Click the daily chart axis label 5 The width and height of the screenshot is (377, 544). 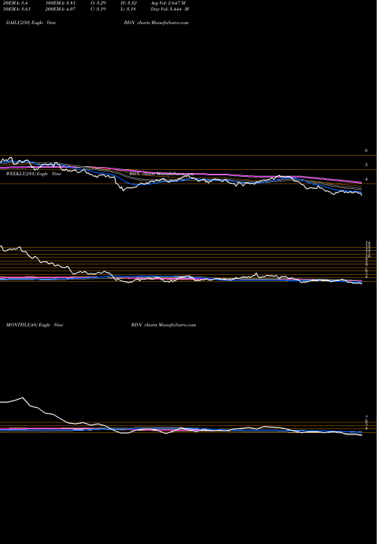[366, 165]
